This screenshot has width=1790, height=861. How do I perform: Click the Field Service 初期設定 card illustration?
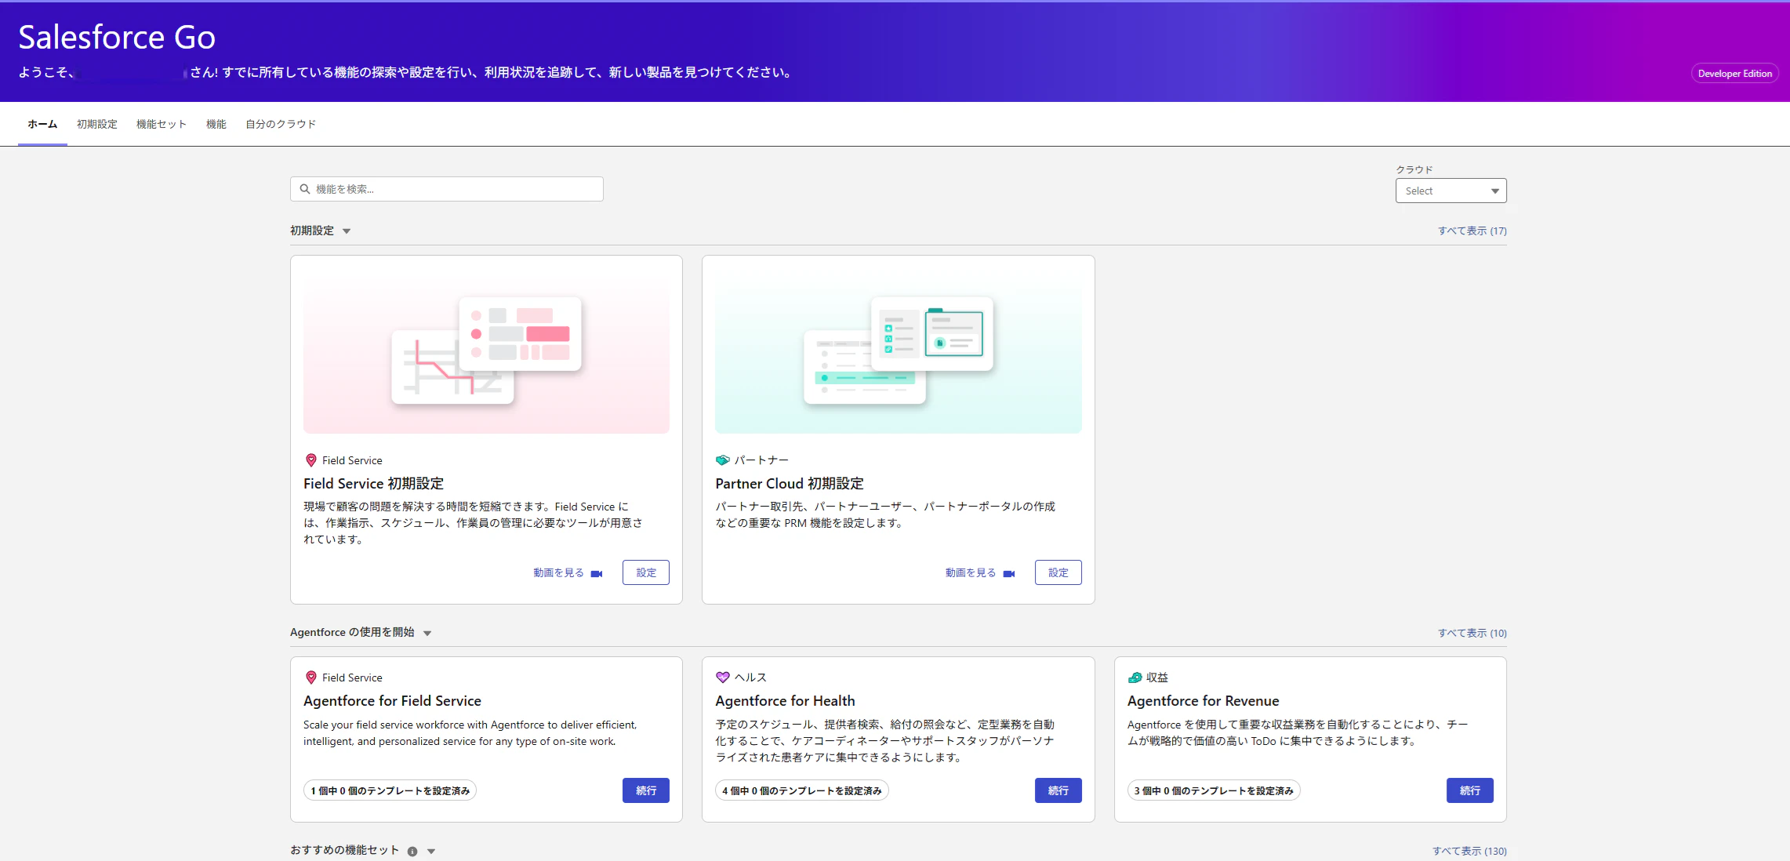(x=486, y=351)
